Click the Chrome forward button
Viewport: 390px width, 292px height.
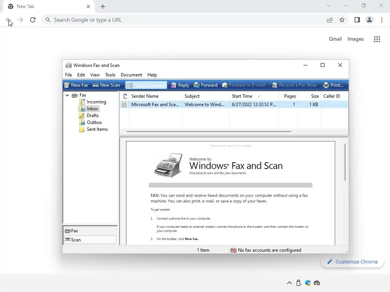[21, 20]
